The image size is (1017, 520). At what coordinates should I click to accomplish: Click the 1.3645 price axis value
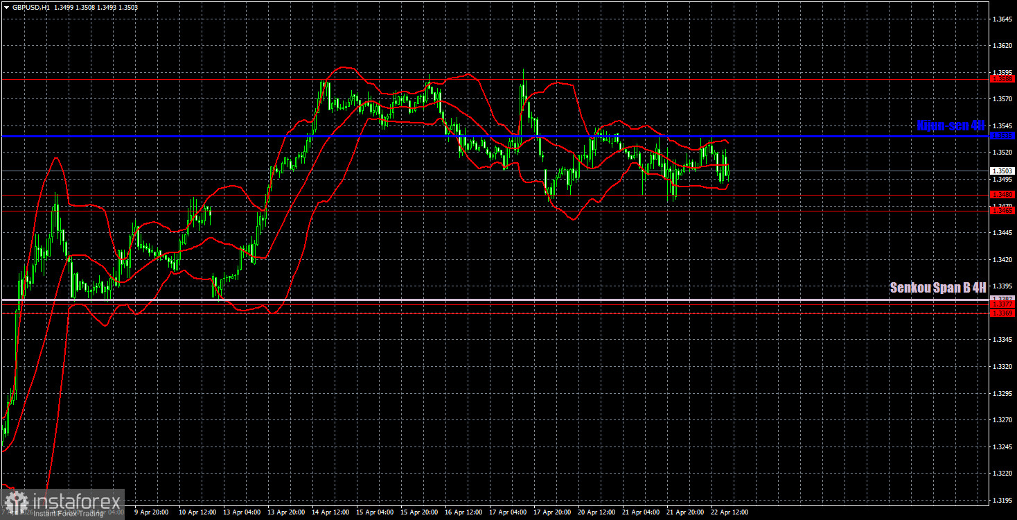(x=1002, y=19)
